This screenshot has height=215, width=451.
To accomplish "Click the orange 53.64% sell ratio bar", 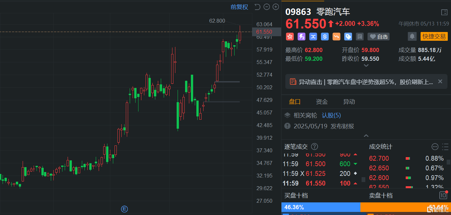I will pos(405,207).
